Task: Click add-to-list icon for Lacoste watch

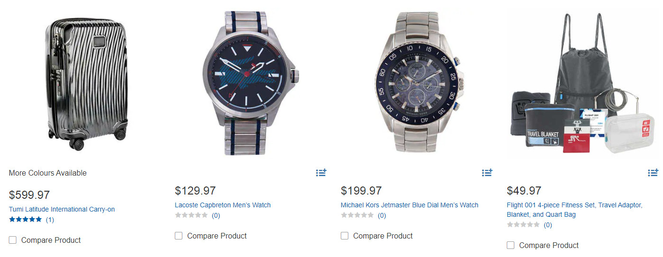Action: pos(321,173)
